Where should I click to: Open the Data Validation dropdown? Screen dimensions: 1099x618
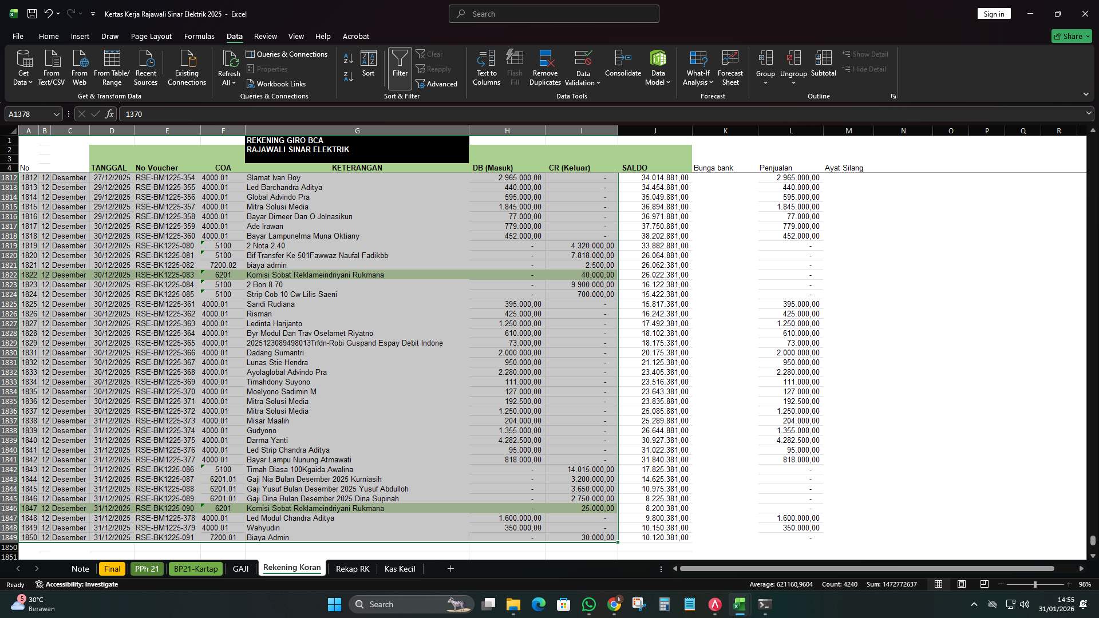pyautogui.click(x=582, y=67)
